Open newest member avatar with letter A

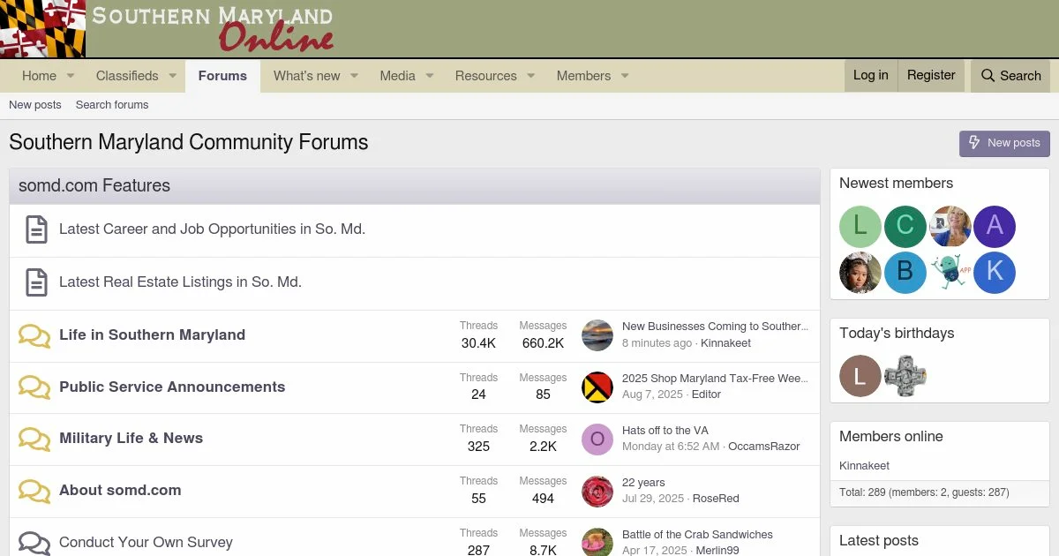(x=995, y=227)
